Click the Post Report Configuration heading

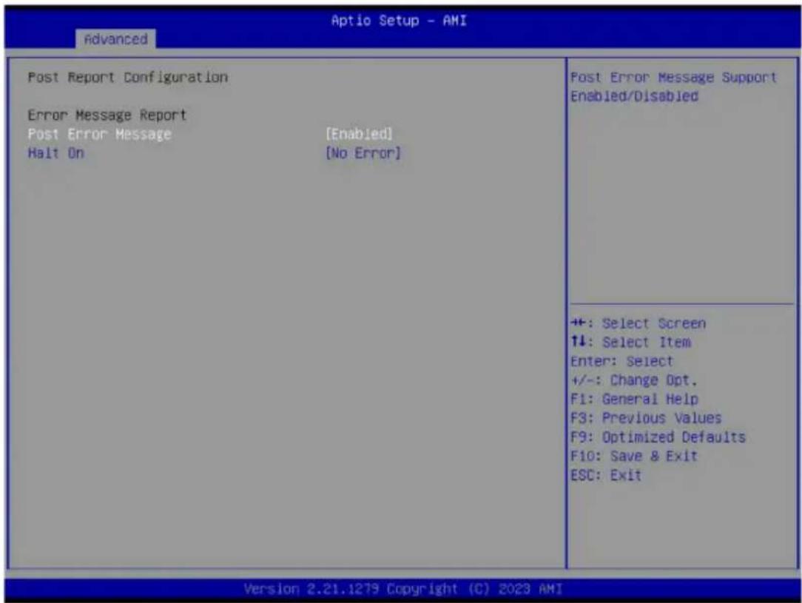(128, 77)
